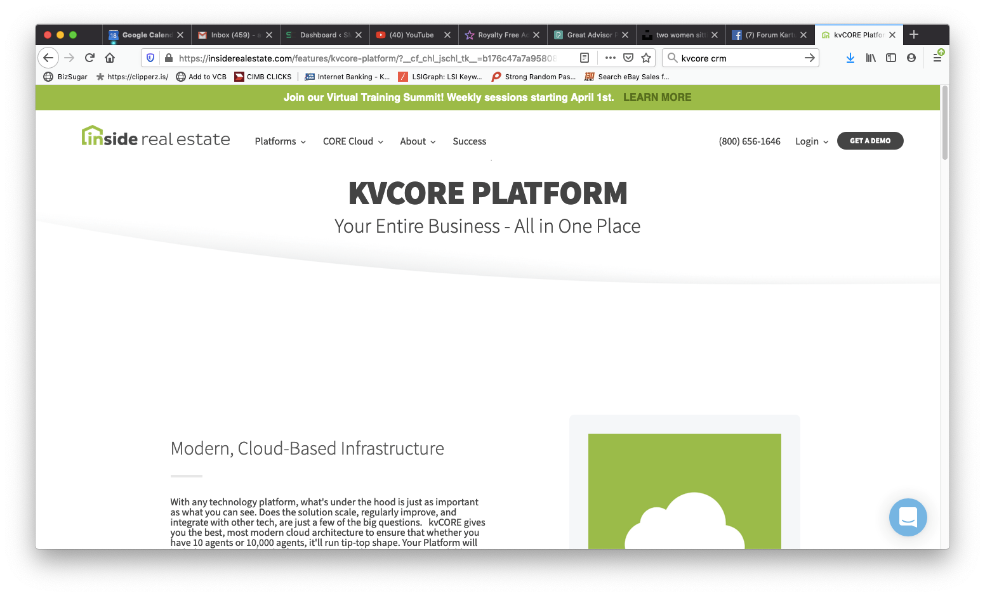Open the CIMB CLICKS bookmark

coord(263,77)
